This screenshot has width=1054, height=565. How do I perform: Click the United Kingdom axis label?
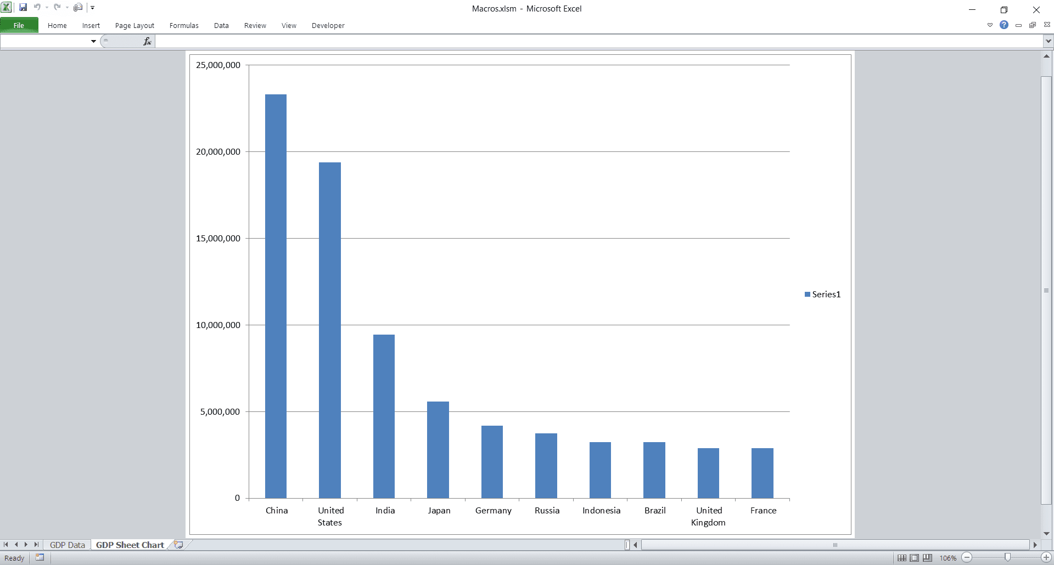(708, 516)
